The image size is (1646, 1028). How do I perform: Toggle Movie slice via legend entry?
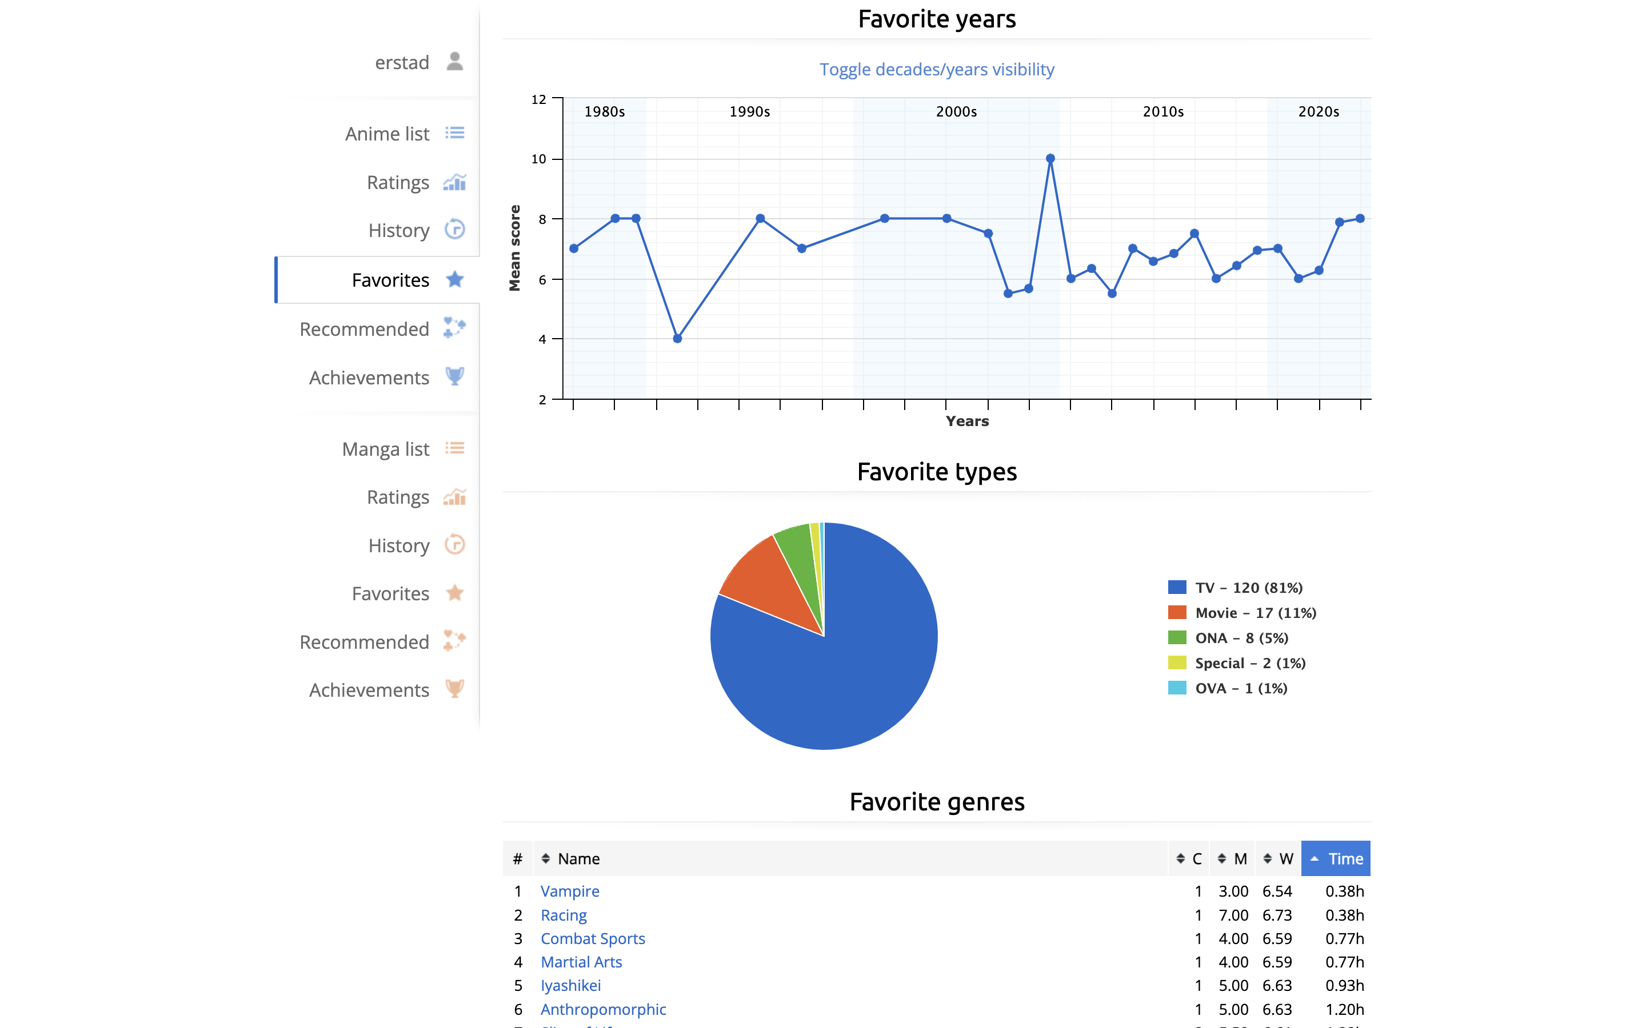[x=1255, y=613]
